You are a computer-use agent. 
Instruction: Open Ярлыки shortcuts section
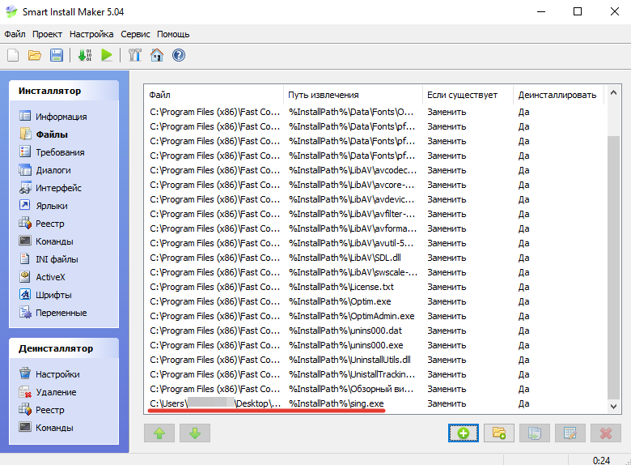[44, 206]
